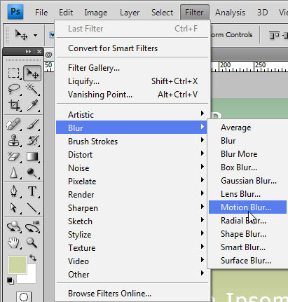288x302 pixels.
Task: Select the History Brush tool
Action: (32, 140)
